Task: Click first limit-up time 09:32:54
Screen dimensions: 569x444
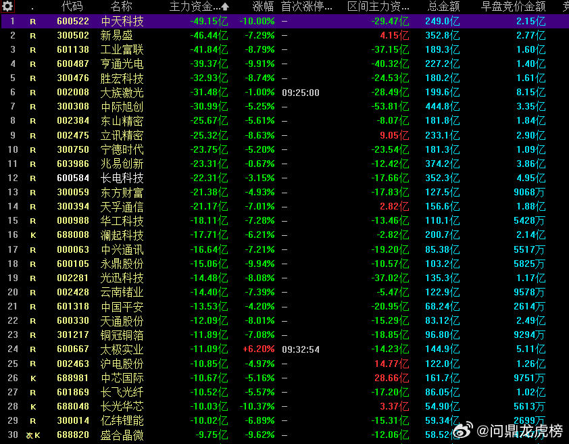Action: coord(301,349)
